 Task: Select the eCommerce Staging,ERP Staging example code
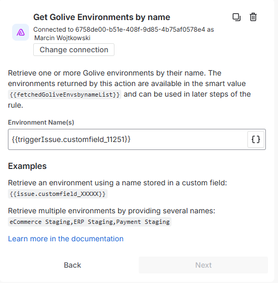(90, 222)
